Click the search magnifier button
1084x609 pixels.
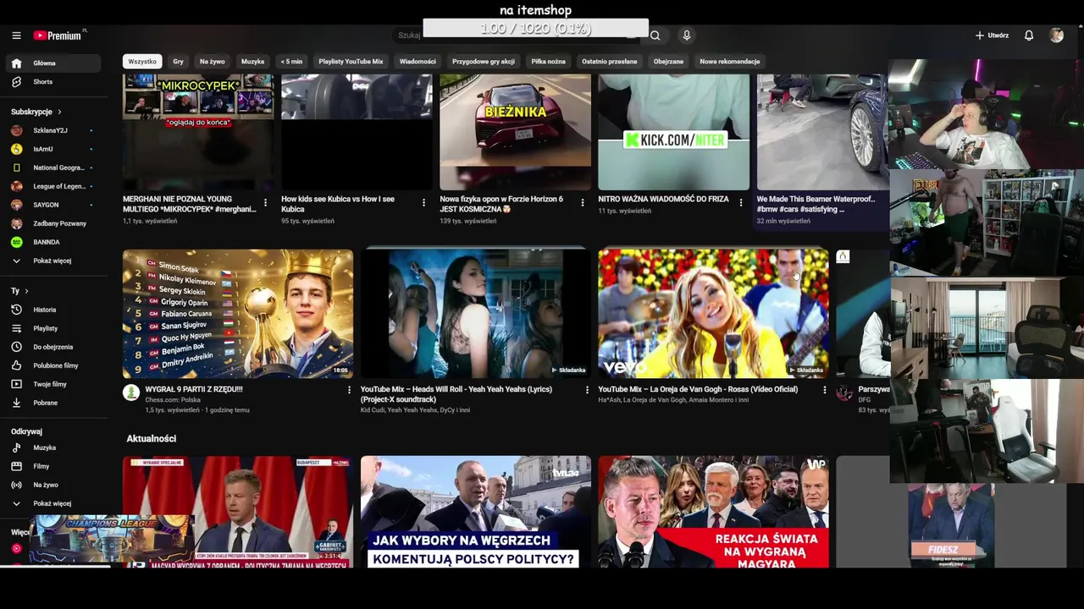coord(655,36)
